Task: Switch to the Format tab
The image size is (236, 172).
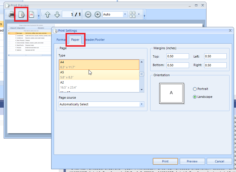Action: (61, 40)
